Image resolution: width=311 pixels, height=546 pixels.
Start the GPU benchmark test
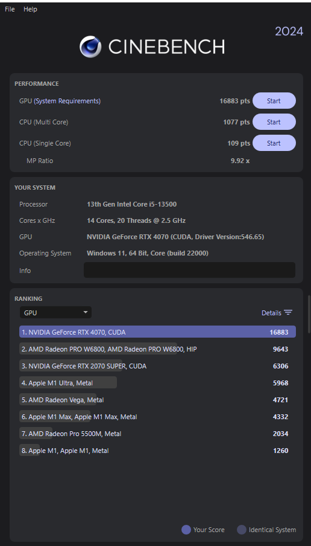[274, 101]
